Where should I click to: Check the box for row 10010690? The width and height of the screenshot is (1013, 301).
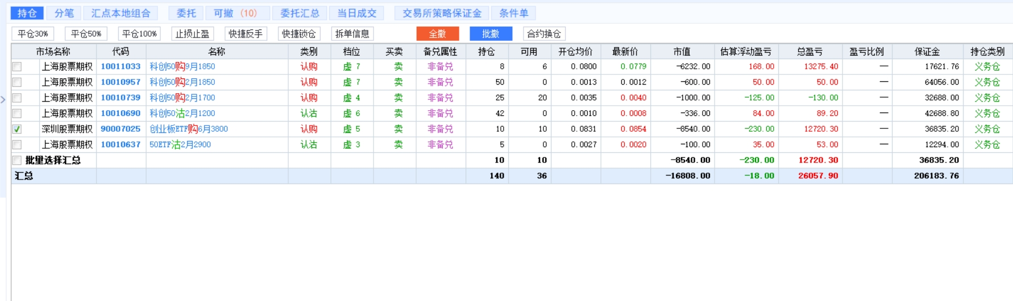pyautogui.click(x=17, y=114)
